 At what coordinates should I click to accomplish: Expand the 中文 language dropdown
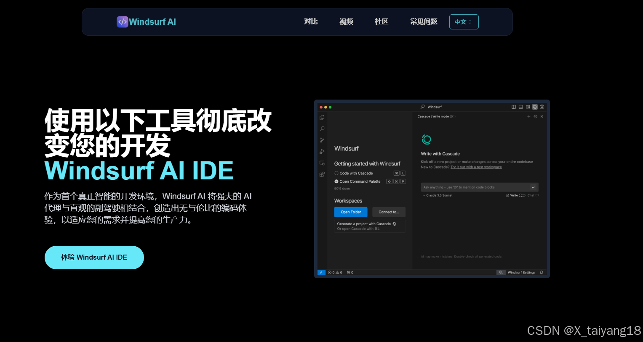(464, 22)
